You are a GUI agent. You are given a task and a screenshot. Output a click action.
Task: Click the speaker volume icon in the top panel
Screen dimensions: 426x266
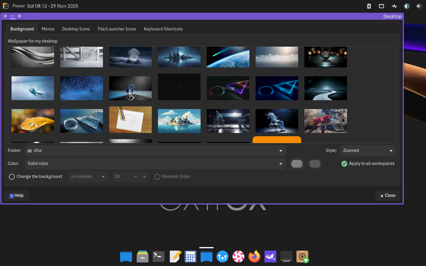point(419,6)
